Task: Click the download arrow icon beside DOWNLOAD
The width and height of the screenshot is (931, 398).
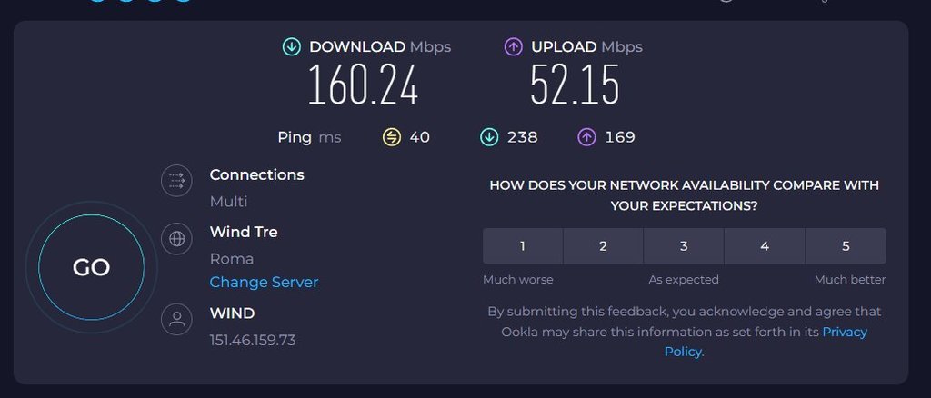Action: [x=291, y=46]
